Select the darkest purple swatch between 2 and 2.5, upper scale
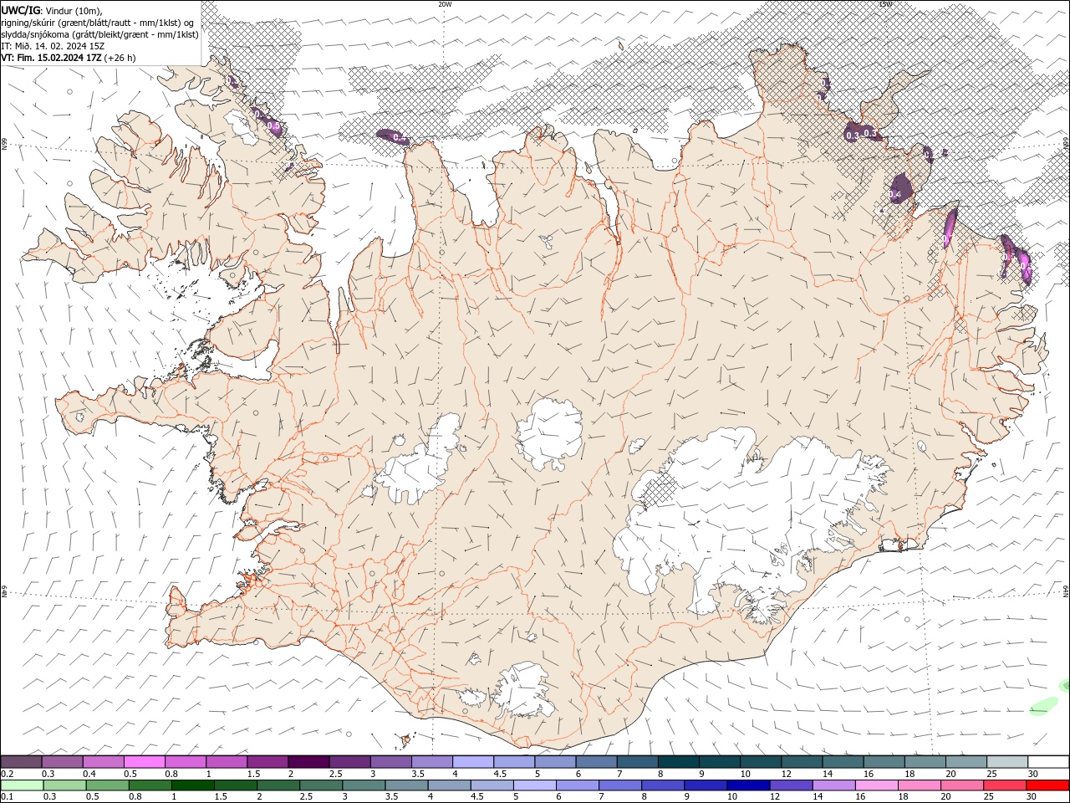This screenshot has width=1070, height=803. point(308,762)
